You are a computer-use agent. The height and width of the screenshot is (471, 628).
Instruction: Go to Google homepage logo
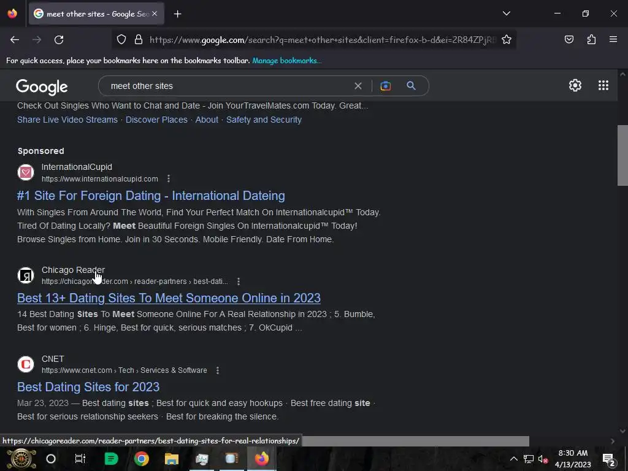[x=42, y=86]
